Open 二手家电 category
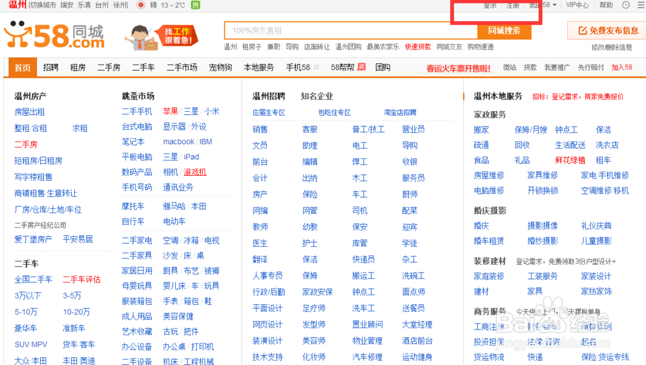Screen dimensions: 646x365 coord(137,240)
